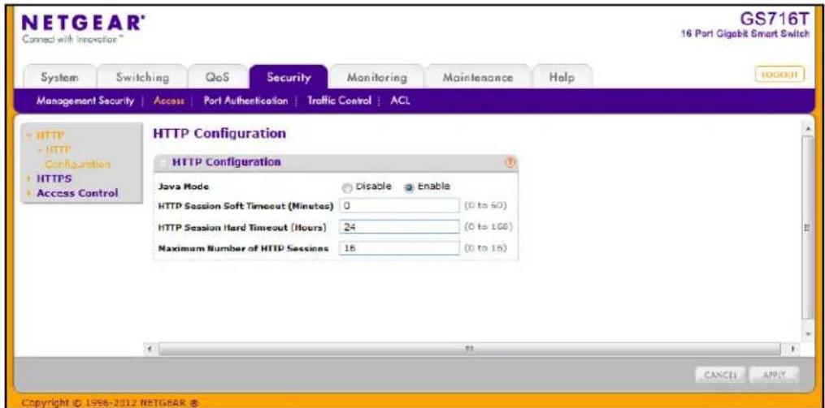The width and height of the screenshot is (825, 408).
Task: Click the vertical scrollbar down arrow
Action: 809,334
